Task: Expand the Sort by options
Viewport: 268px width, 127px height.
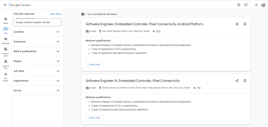Action: (37, 90)
